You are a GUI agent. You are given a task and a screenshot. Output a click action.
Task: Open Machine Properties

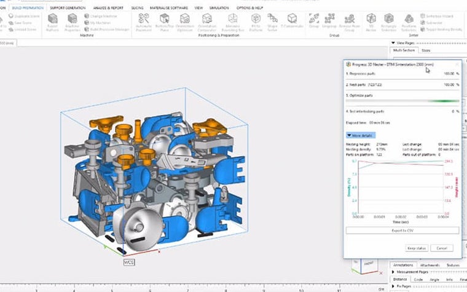tap(72, 22)
